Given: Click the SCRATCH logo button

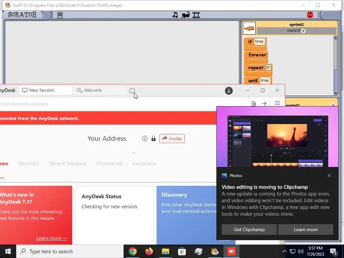Looking at the screenshot, I should 22,15.
